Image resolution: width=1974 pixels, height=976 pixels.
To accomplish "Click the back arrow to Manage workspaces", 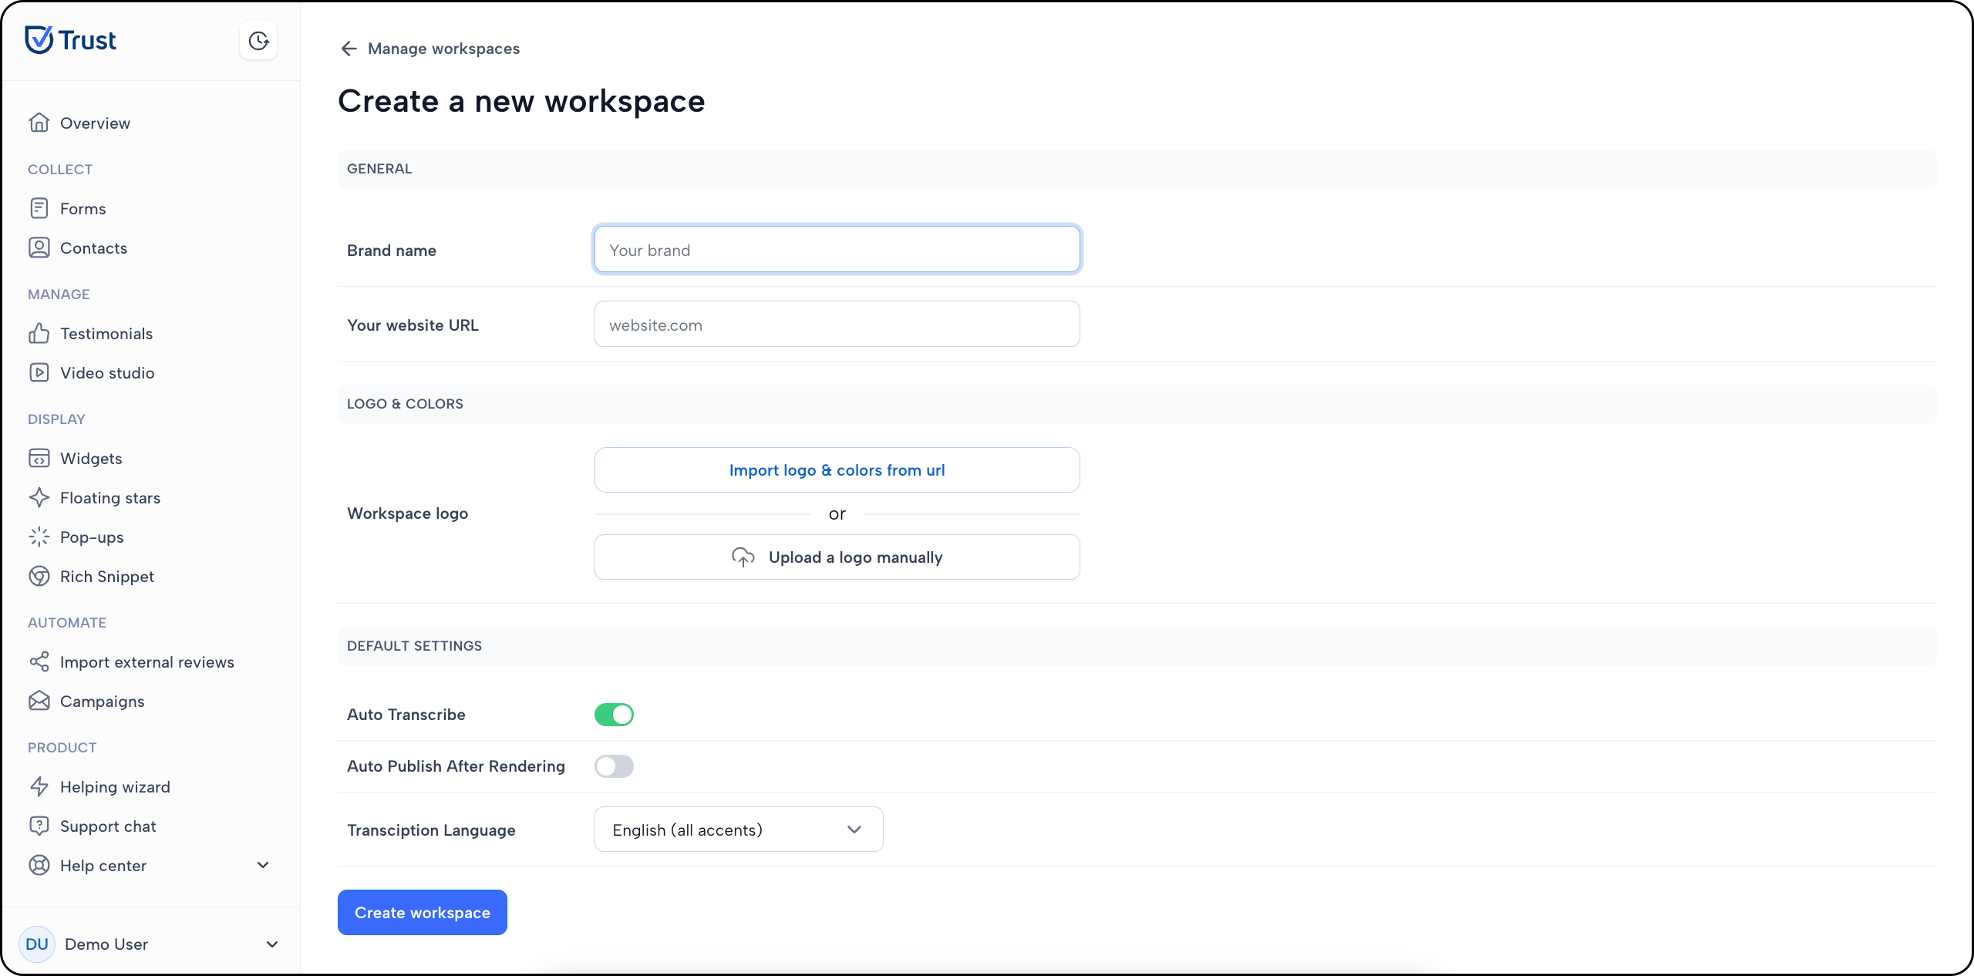I will click(349, 49).
